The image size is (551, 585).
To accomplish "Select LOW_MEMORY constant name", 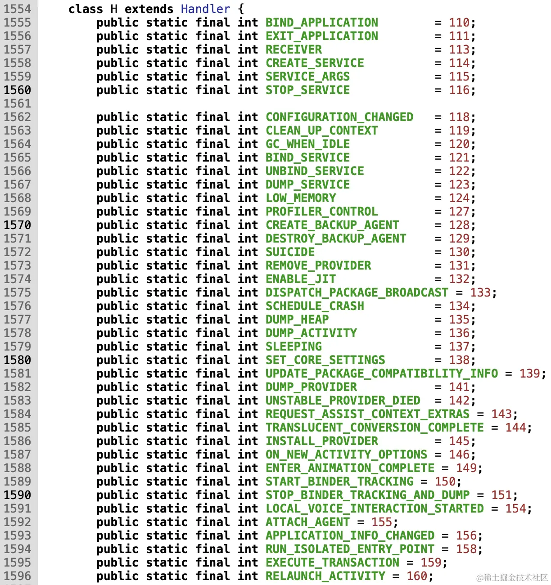I will point(301,198).
